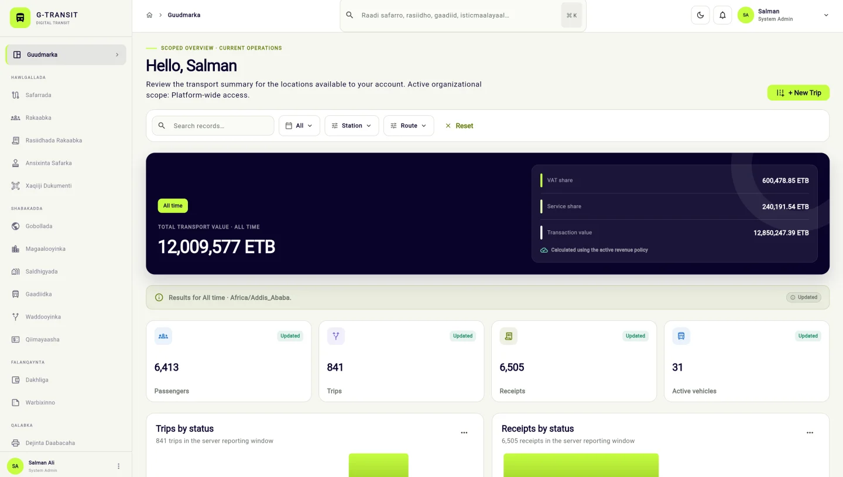843x477 pixels.
Task: Click the Xaqiiji Dukumenti scan icon
Action: 16,186
